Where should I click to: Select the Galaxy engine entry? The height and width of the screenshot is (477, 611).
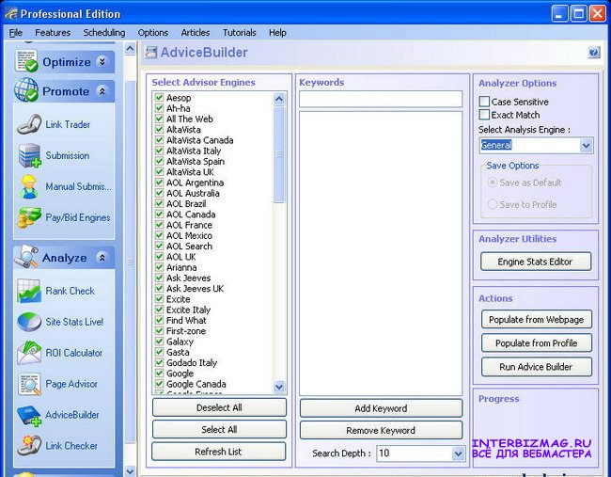coord(180,342)
